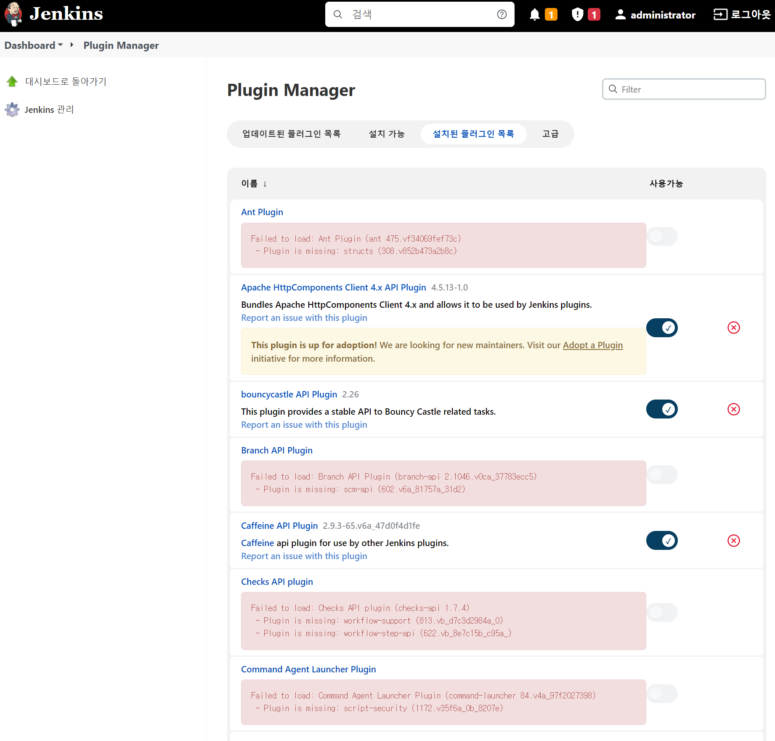Report an issue for Apache HttpComponents plugin
Viewport: 775px width, 741px height.
point(304,318)
